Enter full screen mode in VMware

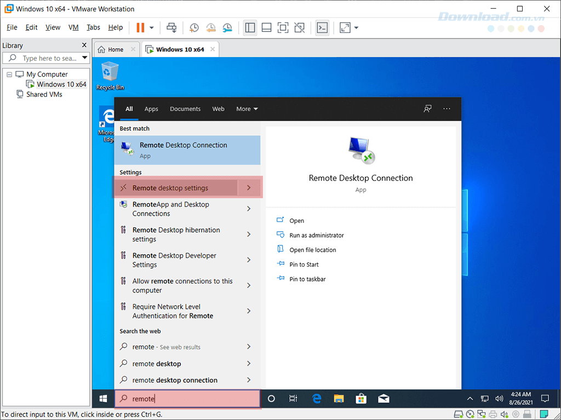(x=283, y=27)
